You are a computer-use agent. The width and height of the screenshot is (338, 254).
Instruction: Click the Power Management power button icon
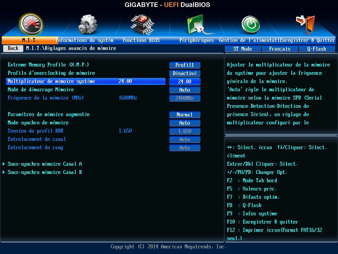tap(251, 25)
